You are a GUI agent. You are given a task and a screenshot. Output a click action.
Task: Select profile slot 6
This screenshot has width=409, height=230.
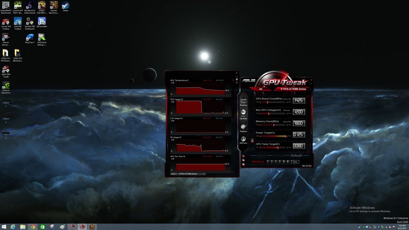[x=288, y=162]
